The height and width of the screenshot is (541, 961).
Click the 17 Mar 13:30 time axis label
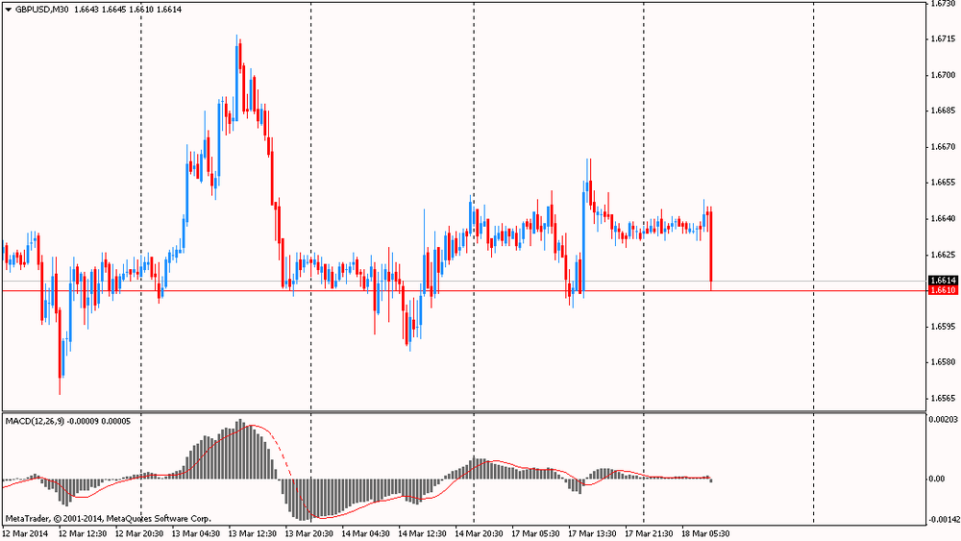(592, 533)
